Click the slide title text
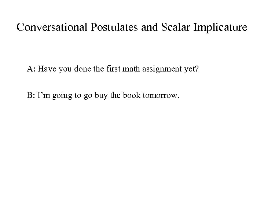The width and height of the screenshot is (264, 198). point(132,27)
